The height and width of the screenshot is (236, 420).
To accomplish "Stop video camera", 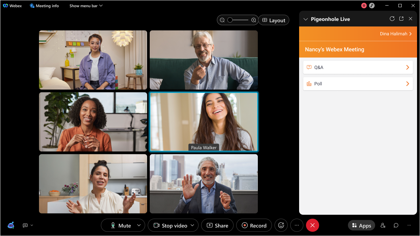I will click(170, 225).
